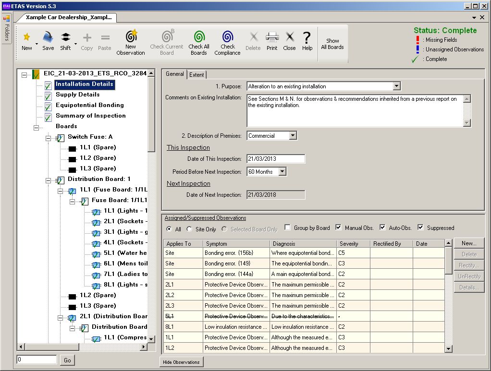Open Help question mark icon

pyautogui.click(x=307, y=37)
